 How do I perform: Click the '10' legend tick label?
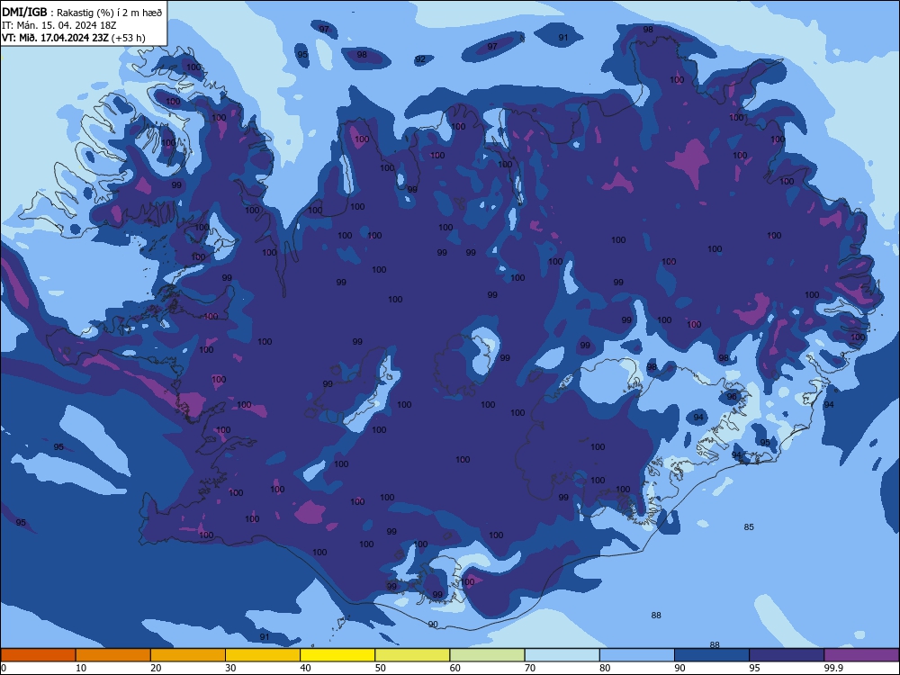81,668
